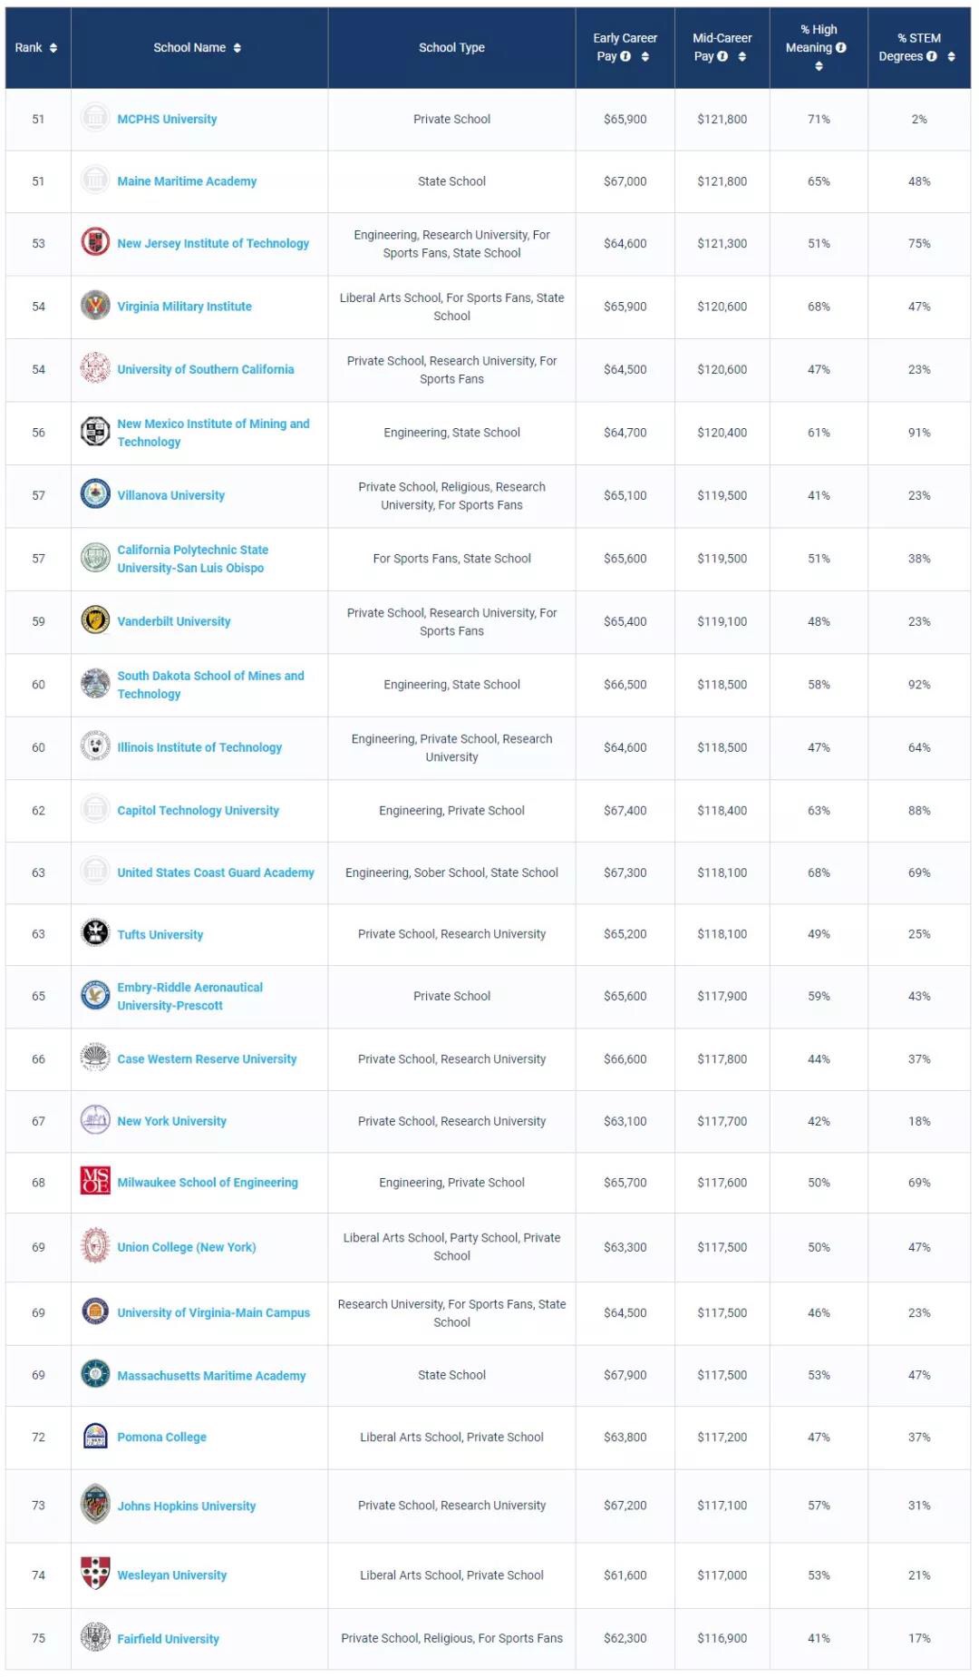Click the % High Meaning info icon
Viewport: 979px width, 1677px height.
tap(841, 47)
